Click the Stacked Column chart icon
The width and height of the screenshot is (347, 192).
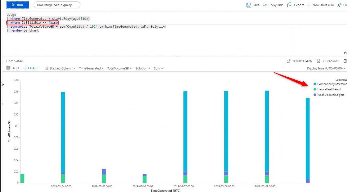[x=47, y=68]
